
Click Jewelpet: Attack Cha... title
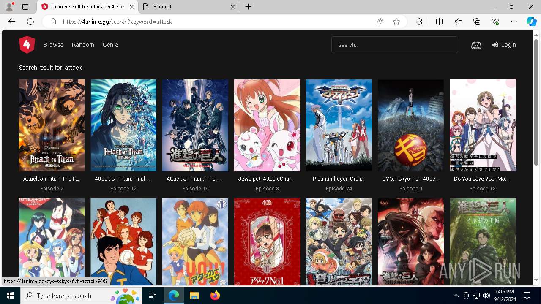click(x=265, y=179)
